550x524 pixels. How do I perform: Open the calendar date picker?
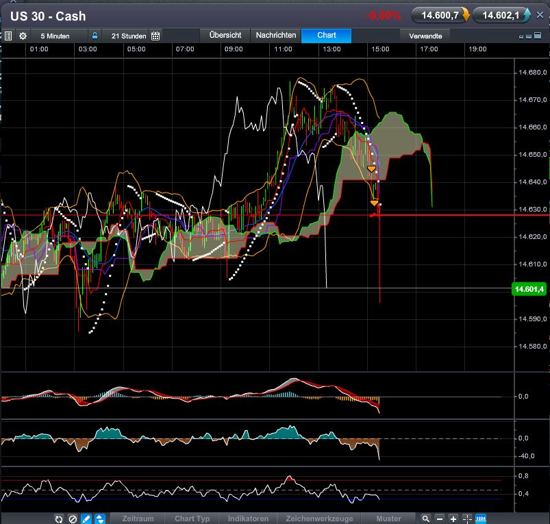[x=155, y=36]
